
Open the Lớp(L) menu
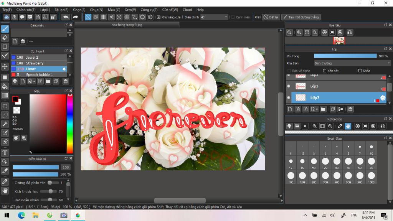point(45,10)
